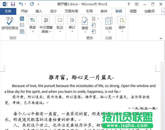Click the 批注 comments icon
165x130 pixels.
(x=60, y=20)
